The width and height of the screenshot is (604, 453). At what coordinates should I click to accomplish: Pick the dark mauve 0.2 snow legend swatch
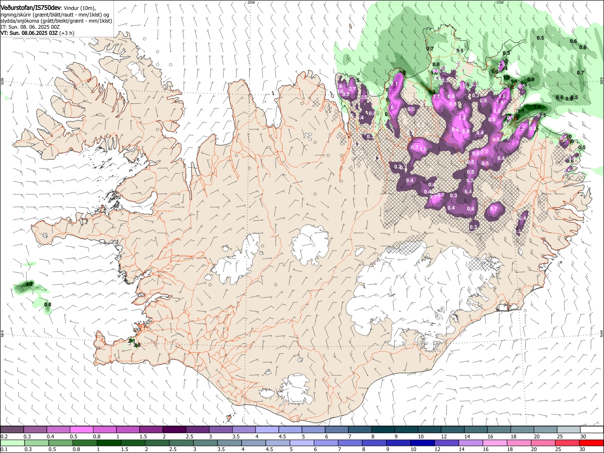pos(12,430)
